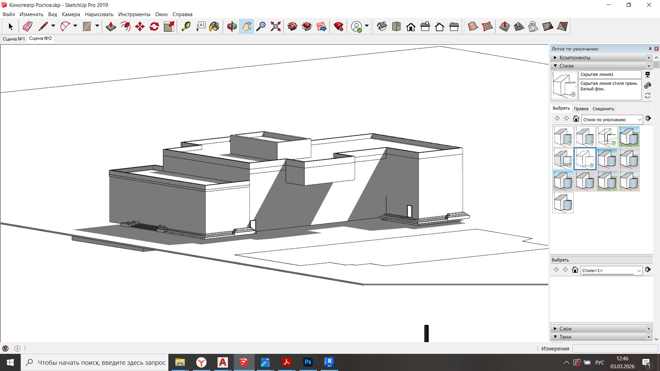Viewport: 660px width, 371px height.
Task: Open the Правка tab in Styles
Action: (x=581, y=109)
